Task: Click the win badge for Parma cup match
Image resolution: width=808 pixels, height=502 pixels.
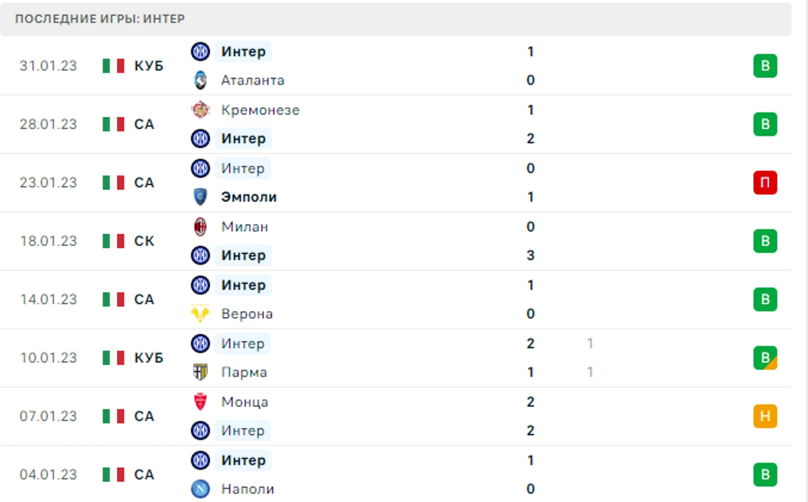Action: (765, 358)
